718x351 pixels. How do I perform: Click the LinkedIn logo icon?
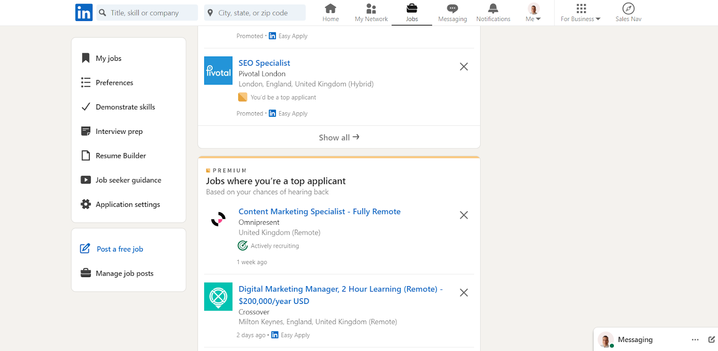pos(84,13)
